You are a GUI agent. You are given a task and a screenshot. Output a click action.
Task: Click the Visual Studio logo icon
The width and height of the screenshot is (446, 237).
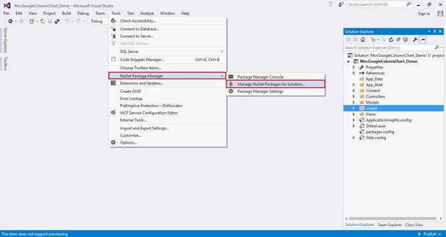tap(7, 5)
